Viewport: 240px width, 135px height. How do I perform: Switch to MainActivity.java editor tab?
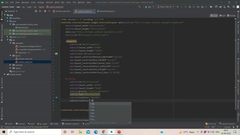pos(106,11)
